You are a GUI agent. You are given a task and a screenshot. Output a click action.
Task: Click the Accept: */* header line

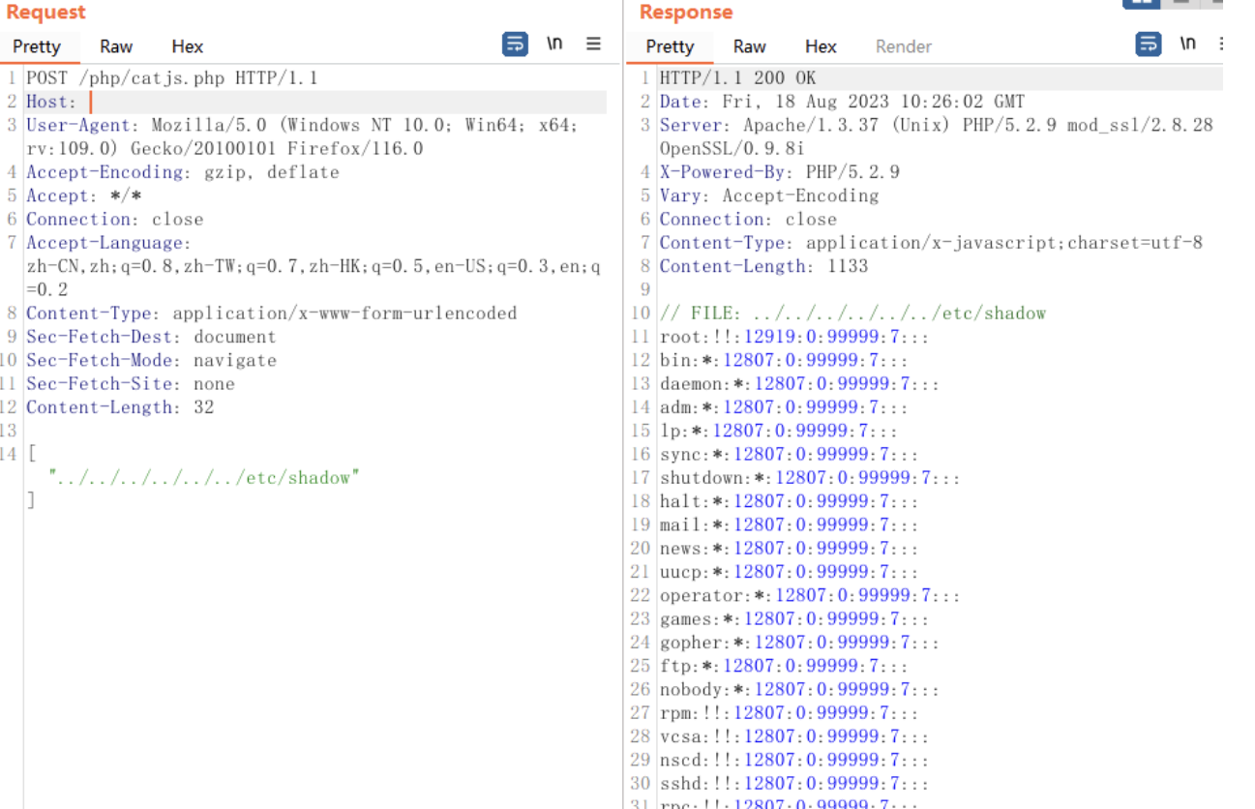click(x=84, y=195)
